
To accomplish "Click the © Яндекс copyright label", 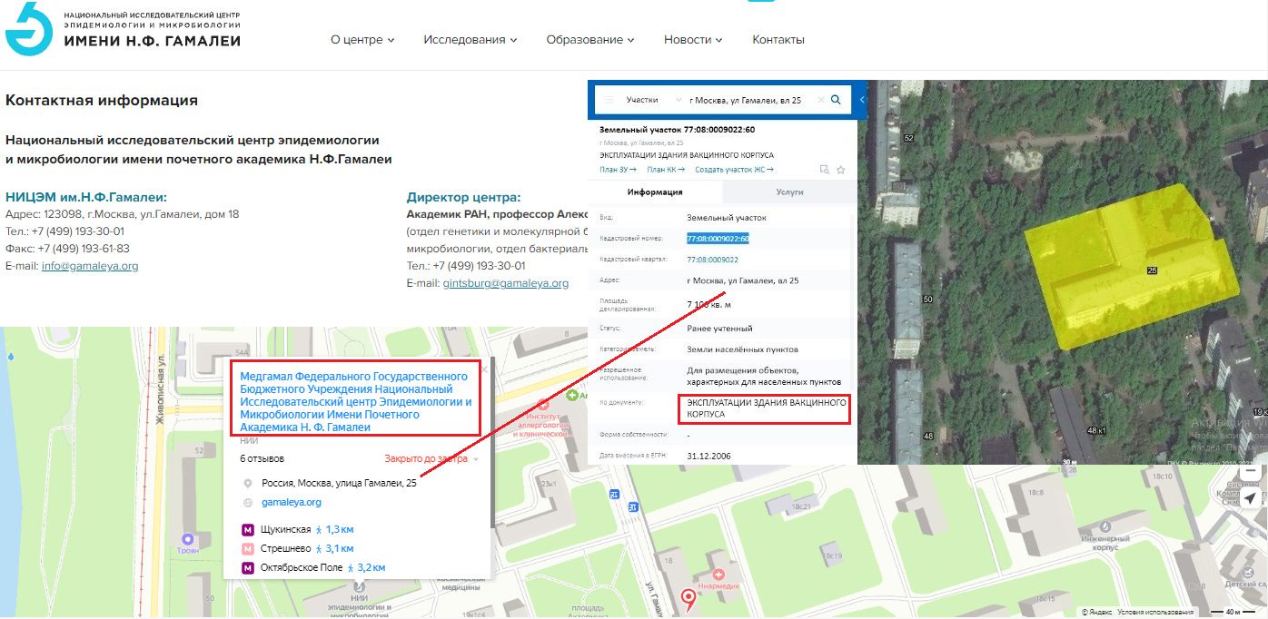I will click(x=1096, y=612).
